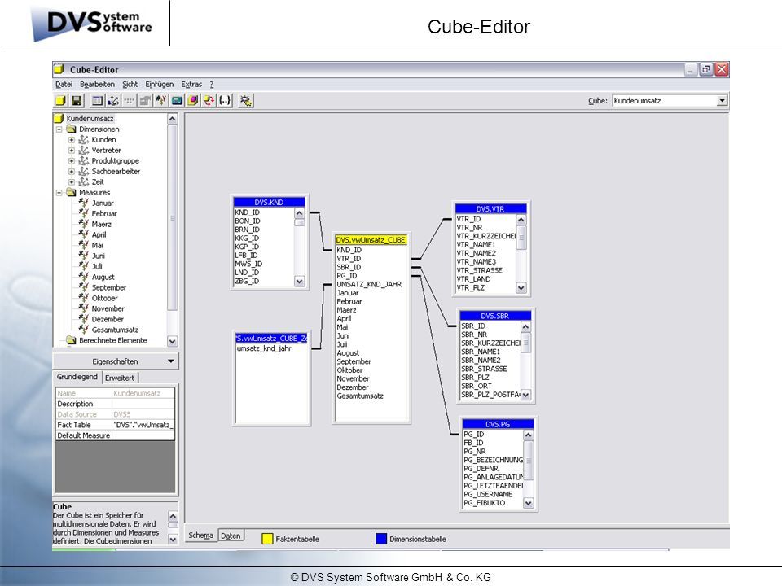Select PG_BEZEICHNUNG field in DVS.PG table
The height and width of the screenshot is (586, 782).
pyautogui.click(x=494, y=460)
